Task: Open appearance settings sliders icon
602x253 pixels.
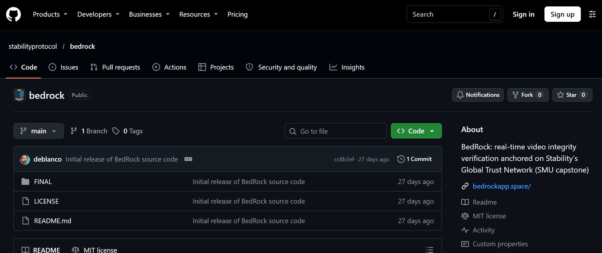Action: [x=592, y=14]
